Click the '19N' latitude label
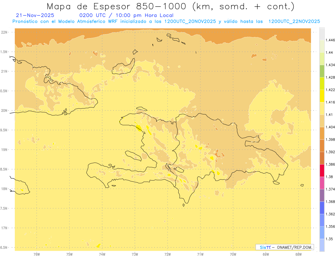 pos(4,150)
